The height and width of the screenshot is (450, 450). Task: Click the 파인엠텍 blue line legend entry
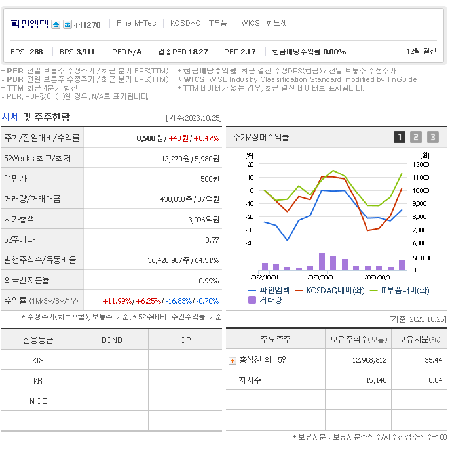269,290
